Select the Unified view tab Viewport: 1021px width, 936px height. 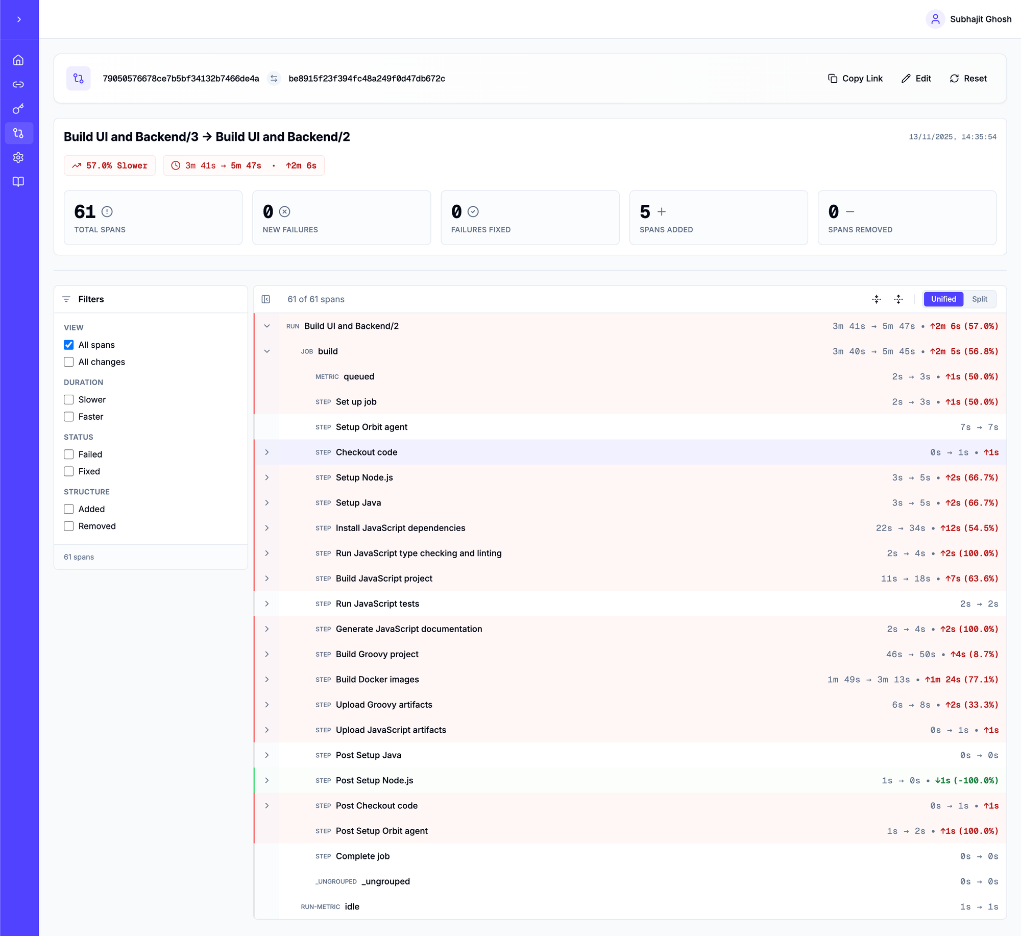point(943,299)
